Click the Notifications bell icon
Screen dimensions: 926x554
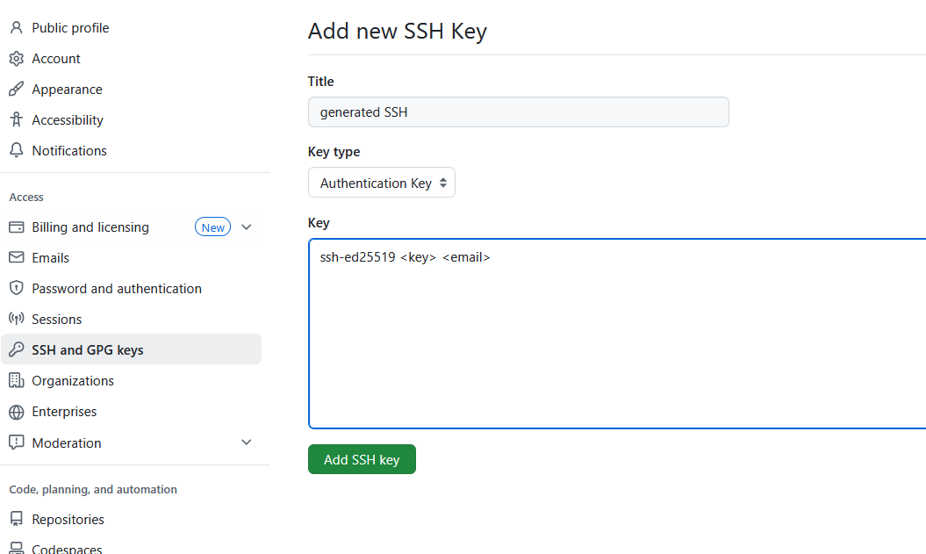click(x=16, y=151)
